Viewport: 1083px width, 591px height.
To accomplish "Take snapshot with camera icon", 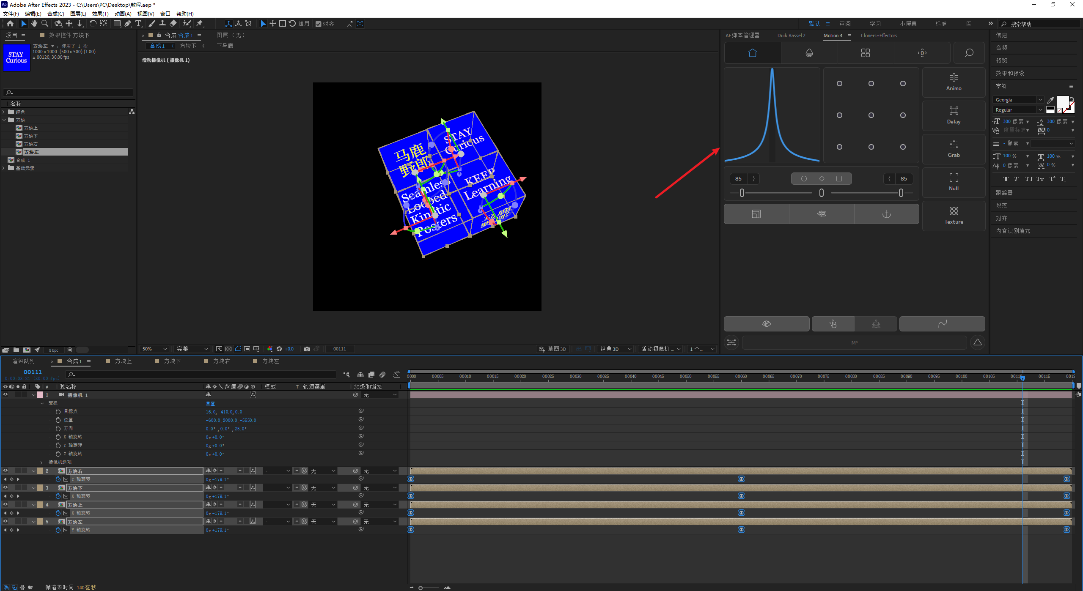I will click(x=307, y=349).
